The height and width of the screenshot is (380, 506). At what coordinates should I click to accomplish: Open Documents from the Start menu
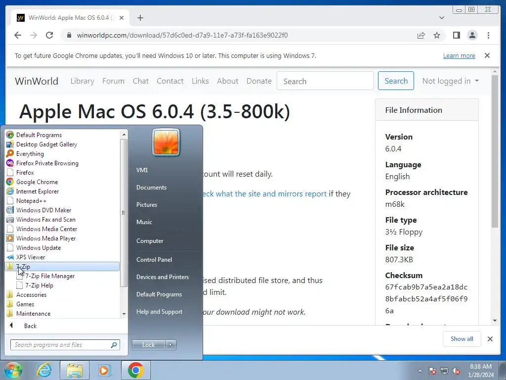point(151,188)
